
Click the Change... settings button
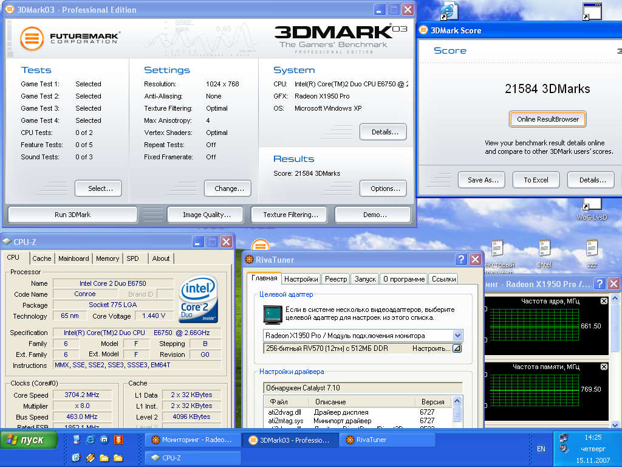228,189
